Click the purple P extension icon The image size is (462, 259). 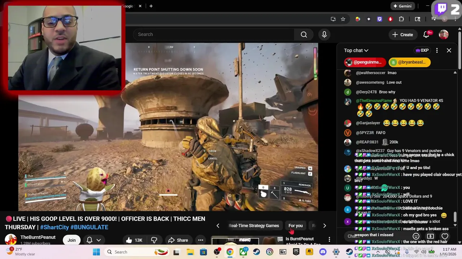(379, 19)
